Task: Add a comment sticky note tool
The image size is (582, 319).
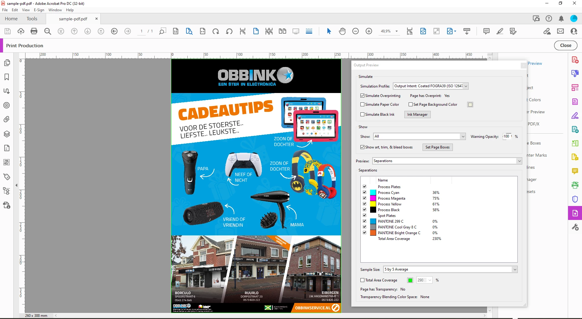Action: (x=487, y=31)
